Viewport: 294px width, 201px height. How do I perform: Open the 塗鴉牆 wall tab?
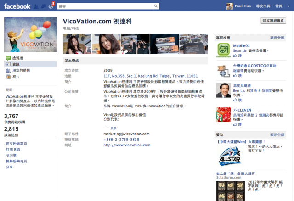pyautogui.click(x=17, y=58)
